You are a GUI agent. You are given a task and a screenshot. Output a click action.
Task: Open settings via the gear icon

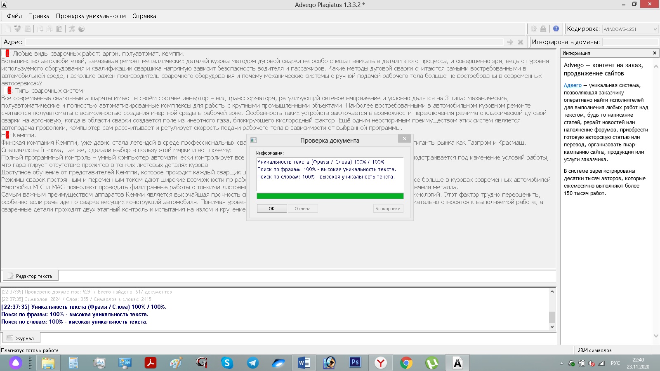point(534,29)
